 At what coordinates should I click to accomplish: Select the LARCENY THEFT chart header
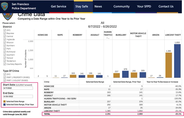click(173, 35)
